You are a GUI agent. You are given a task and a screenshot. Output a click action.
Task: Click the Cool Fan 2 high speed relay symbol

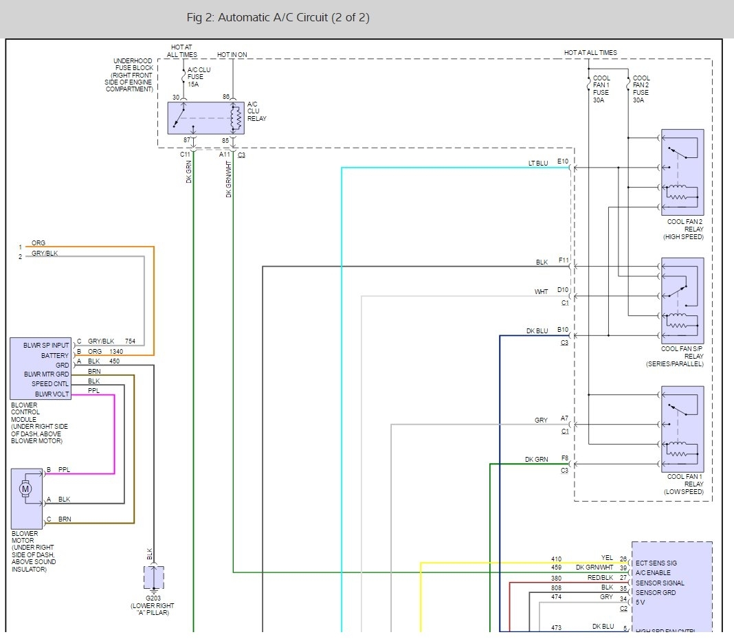(682, 172)
